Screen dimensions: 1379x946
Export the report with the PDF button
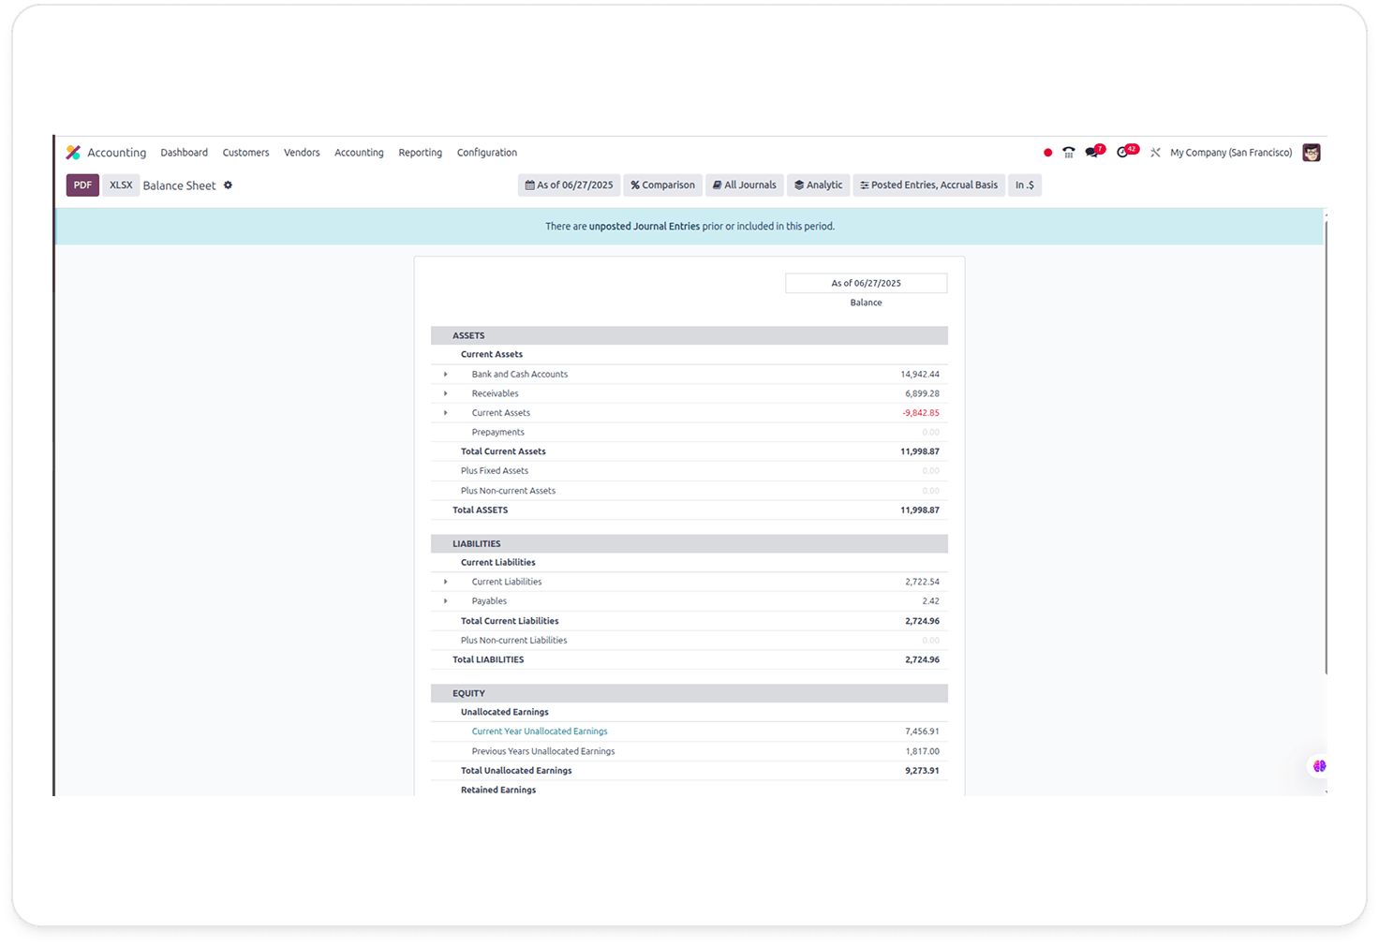82,185
